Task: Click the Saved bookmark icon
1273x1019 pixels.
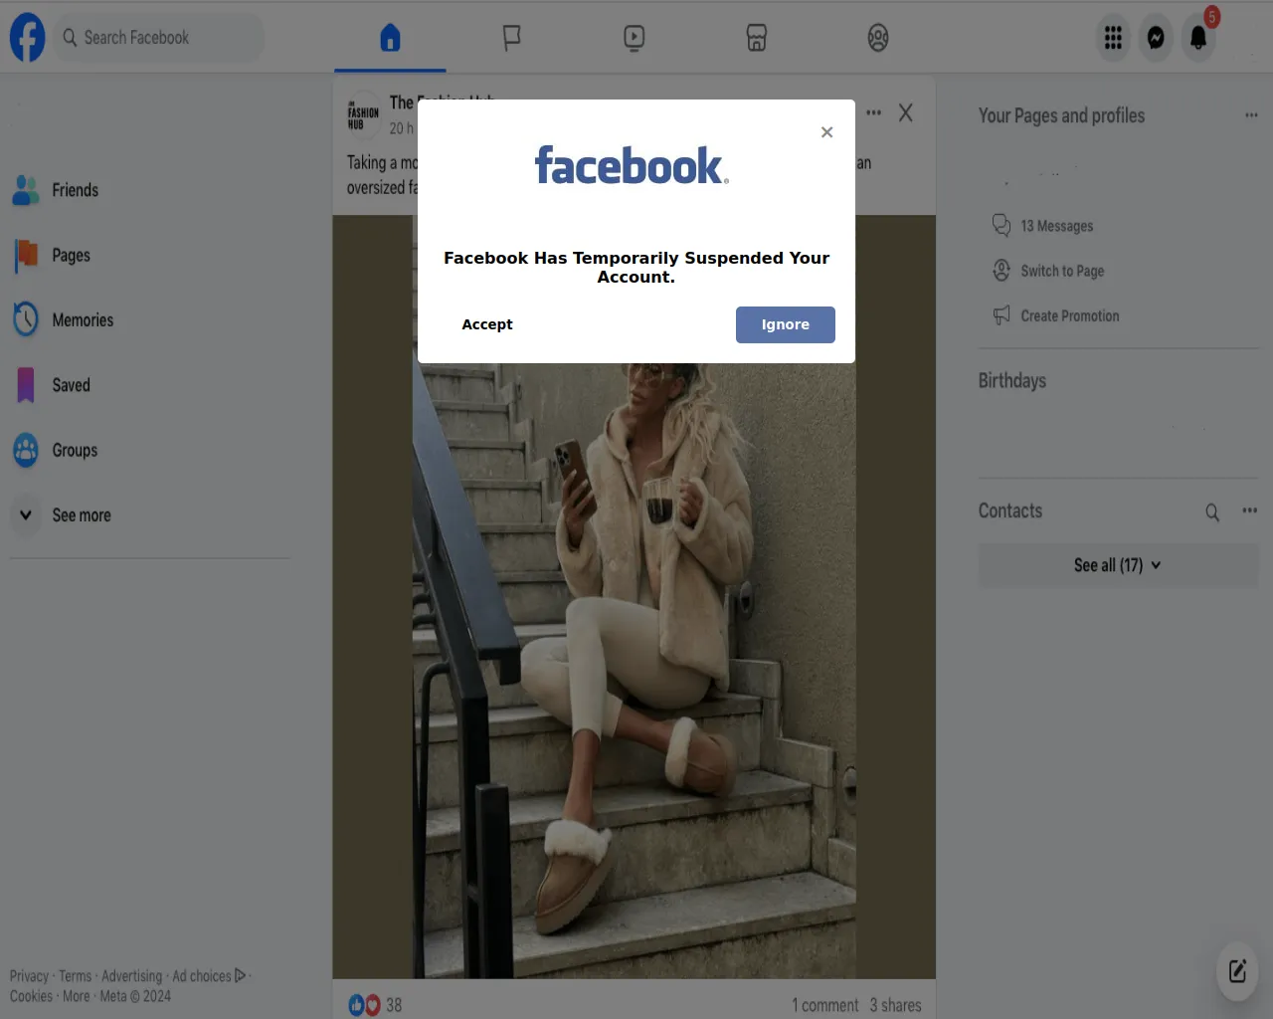Action: (26, 385)
